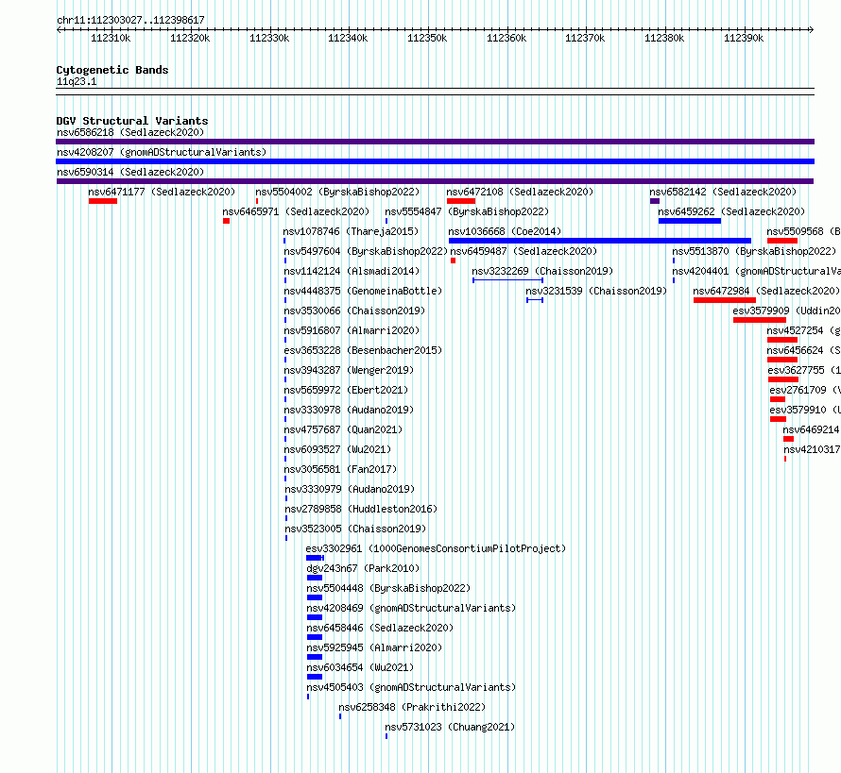Open variant nsv4505403 (gnomADStructuralVariants)
Viewport: 841px width, 773px height.
point(411,687)
